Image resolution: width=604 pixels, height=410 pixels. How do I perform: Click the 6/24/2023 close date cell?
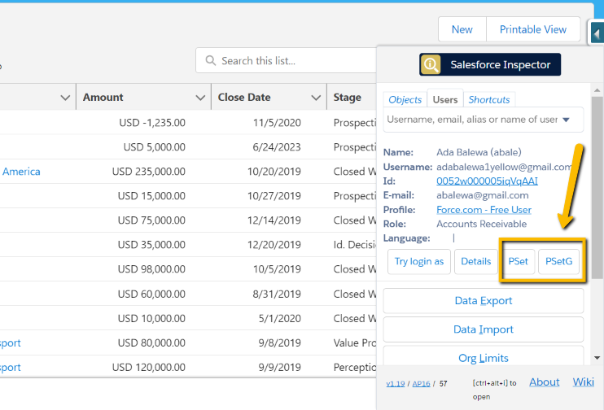(277, 147)
